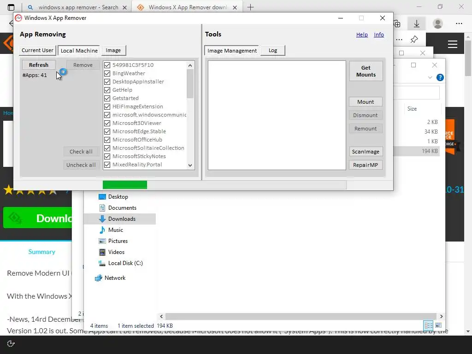Image resolution: width=472 pixels, height=354 pixels.
Task: Open Desktop folder icon in File Explorer
Action: (102, 197)
